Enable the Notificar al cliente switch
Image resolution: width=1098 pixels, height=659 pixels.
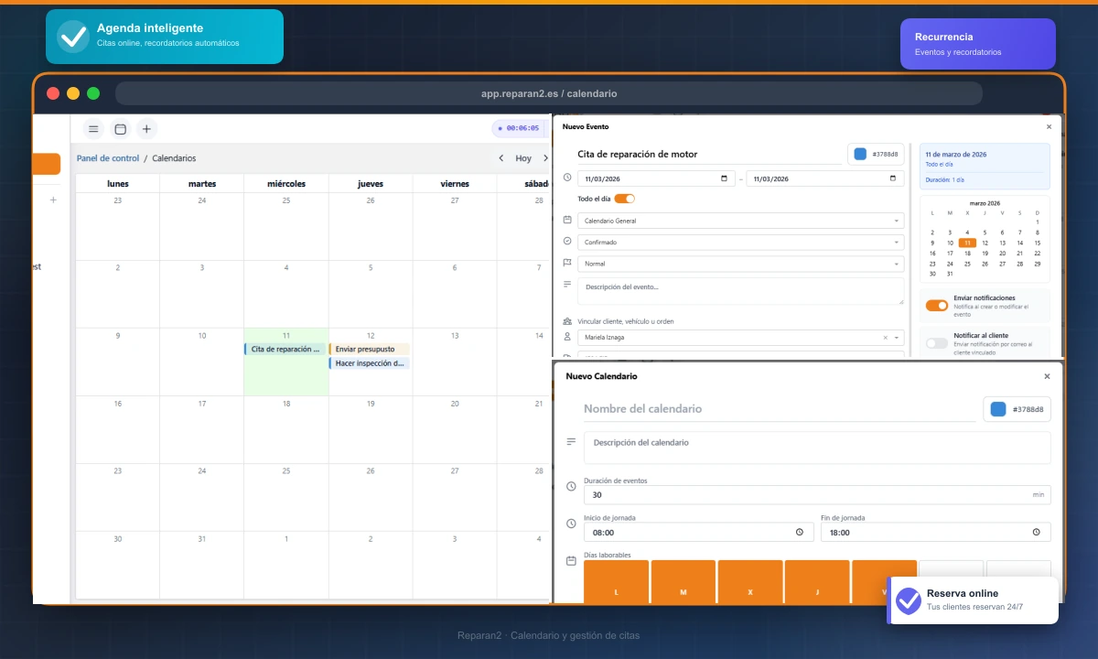936,343
